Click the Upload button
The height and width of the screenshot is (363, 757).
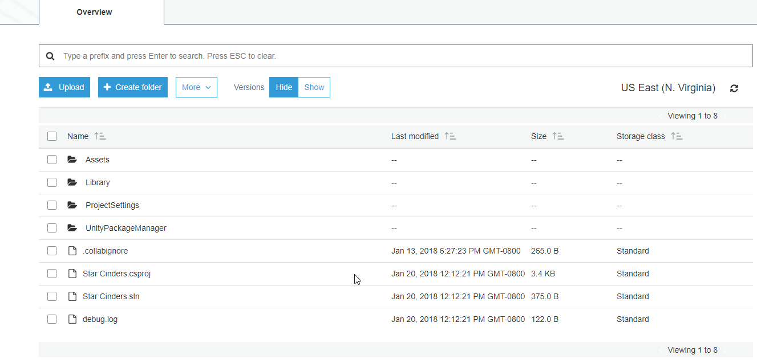click(x=64, y=87)
